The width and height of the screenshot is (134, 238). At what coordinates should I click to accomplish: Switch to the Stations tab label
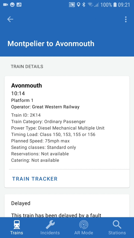tap(117, 233)
